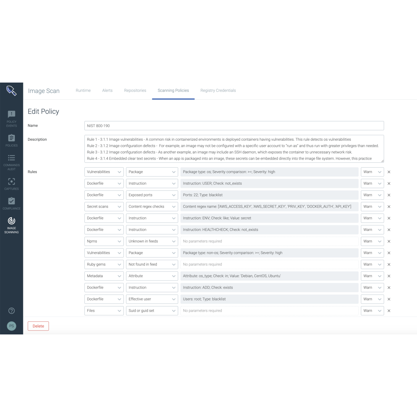Click the Sysdig shovel logo icon
This screenshot has width=417, height=417.
coord(11,91)
